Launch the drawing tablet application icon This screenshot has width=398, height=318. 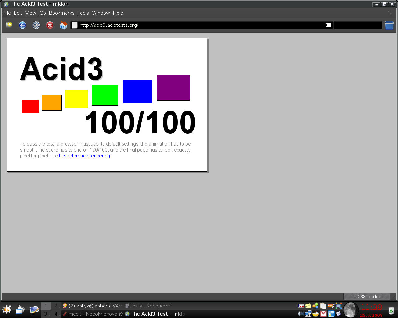pos(34,309)
